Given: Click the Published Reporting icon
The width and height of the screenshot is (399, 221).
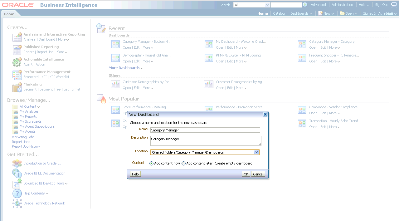Looking at the screenshot, I should pyautogui.click(x=17, y=50).
